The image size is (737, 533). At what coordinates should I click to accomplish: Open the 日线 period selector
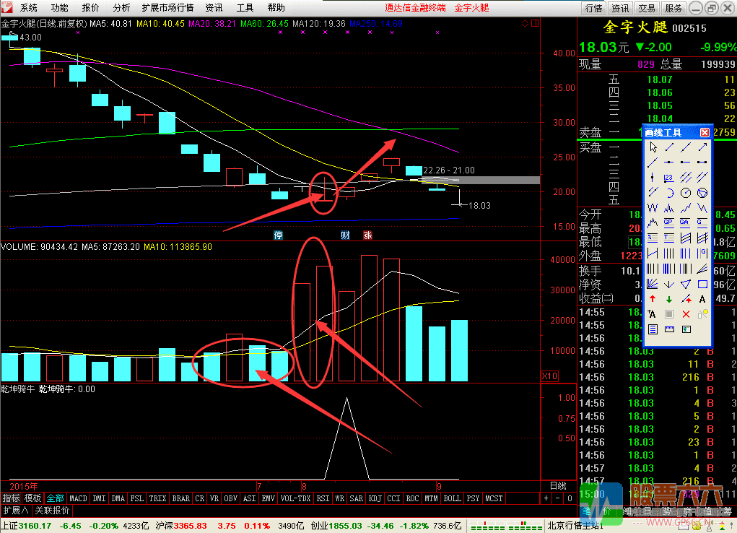[x=558, y=486]
